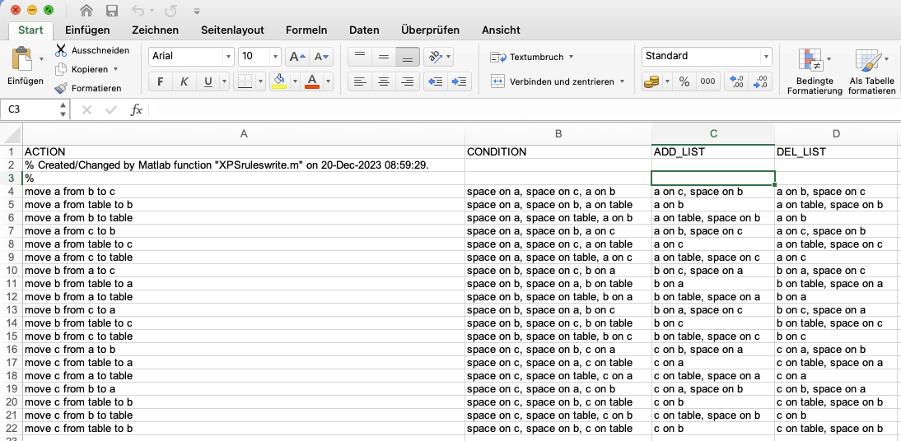
Task: Click Verbinden und zentrieren
Action: (558, 81)
